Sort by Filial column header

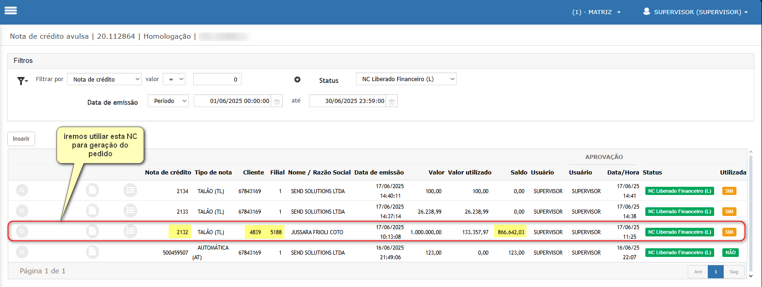click(277, 173)
